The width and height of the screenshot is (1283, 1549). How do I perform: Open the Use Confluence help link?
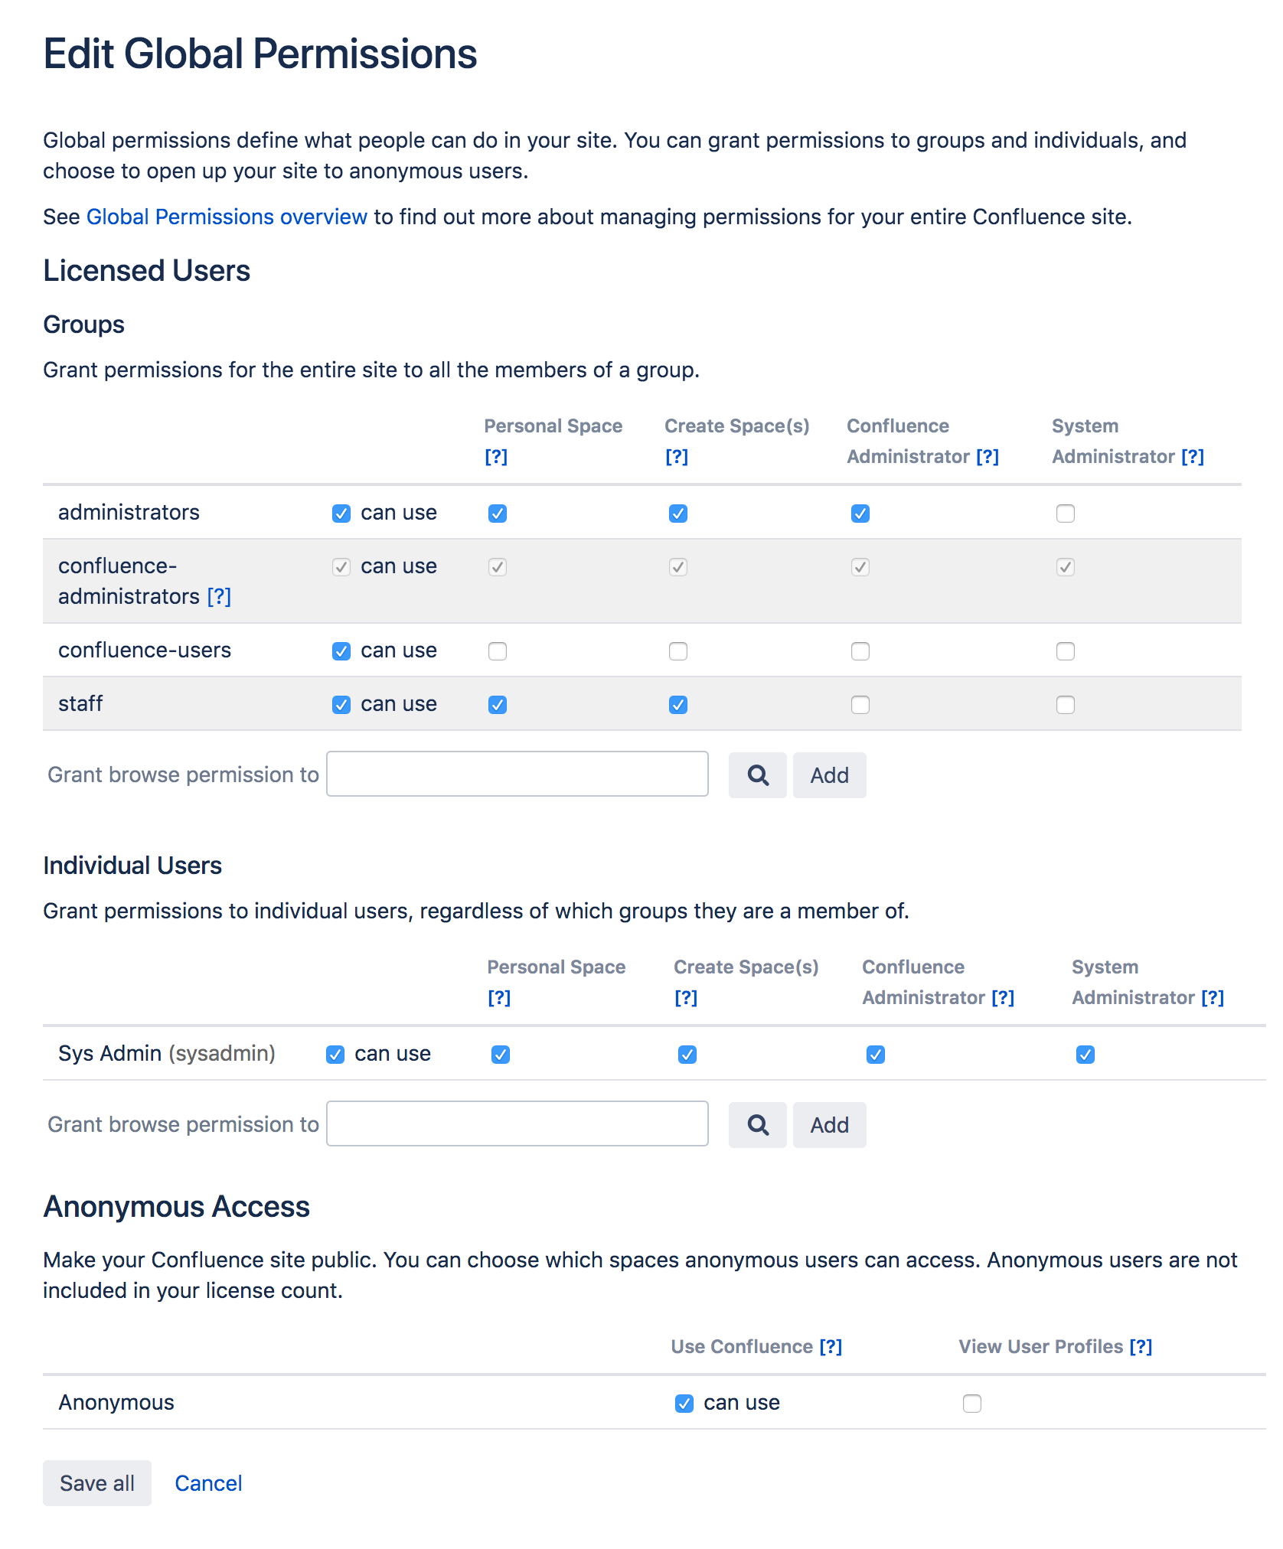coord(831,1347)
